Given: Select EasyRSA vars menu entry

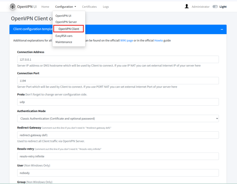Looking at the screenshot, I should coord(64,36).
